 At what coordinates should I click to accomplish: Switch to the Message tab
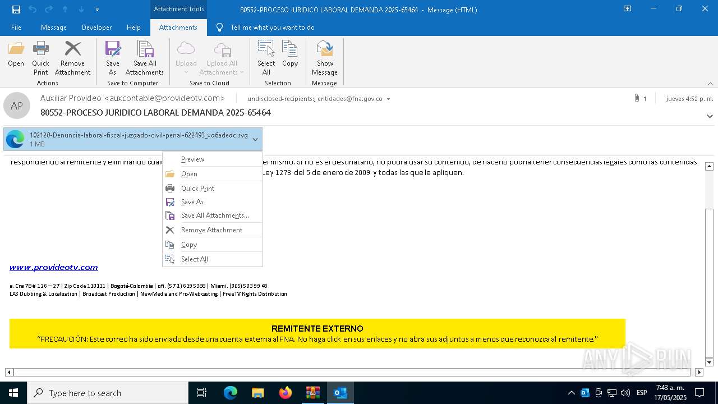54,27
